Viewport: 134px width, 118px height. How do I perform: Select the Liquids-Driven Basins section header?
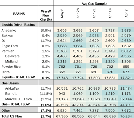click(18, 25)
